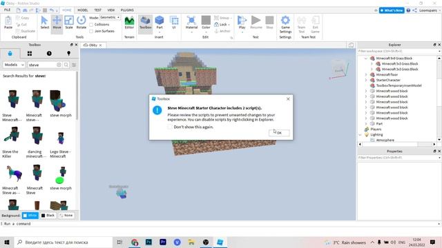Open the Toolbox Inventory grid tab

[x=30, y=54]
